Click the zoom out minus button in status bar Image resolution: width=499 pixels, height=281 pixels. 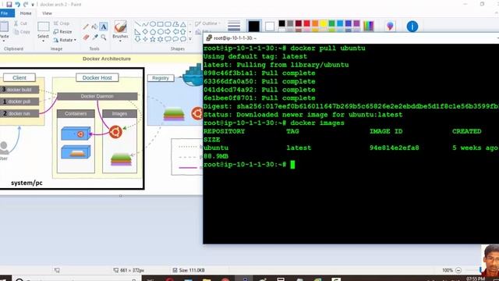pos(458,270)
